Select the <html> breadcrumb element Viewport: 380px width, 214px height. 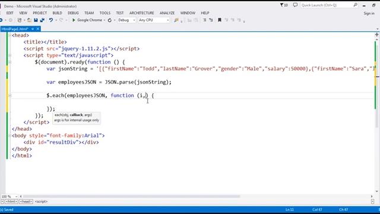click(11, 202)
